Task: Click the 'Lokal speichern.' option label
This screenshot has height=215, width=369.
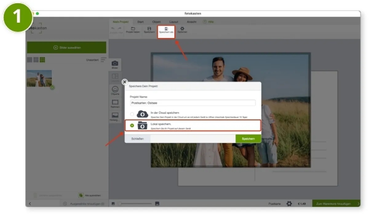Action: coord(160,123)
